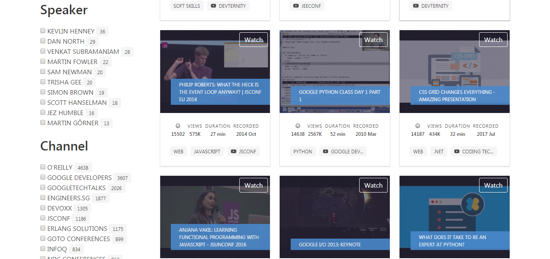Open the SOFT SKILLS tag
This screenshot has width=550, height=259.
[187, 6]
